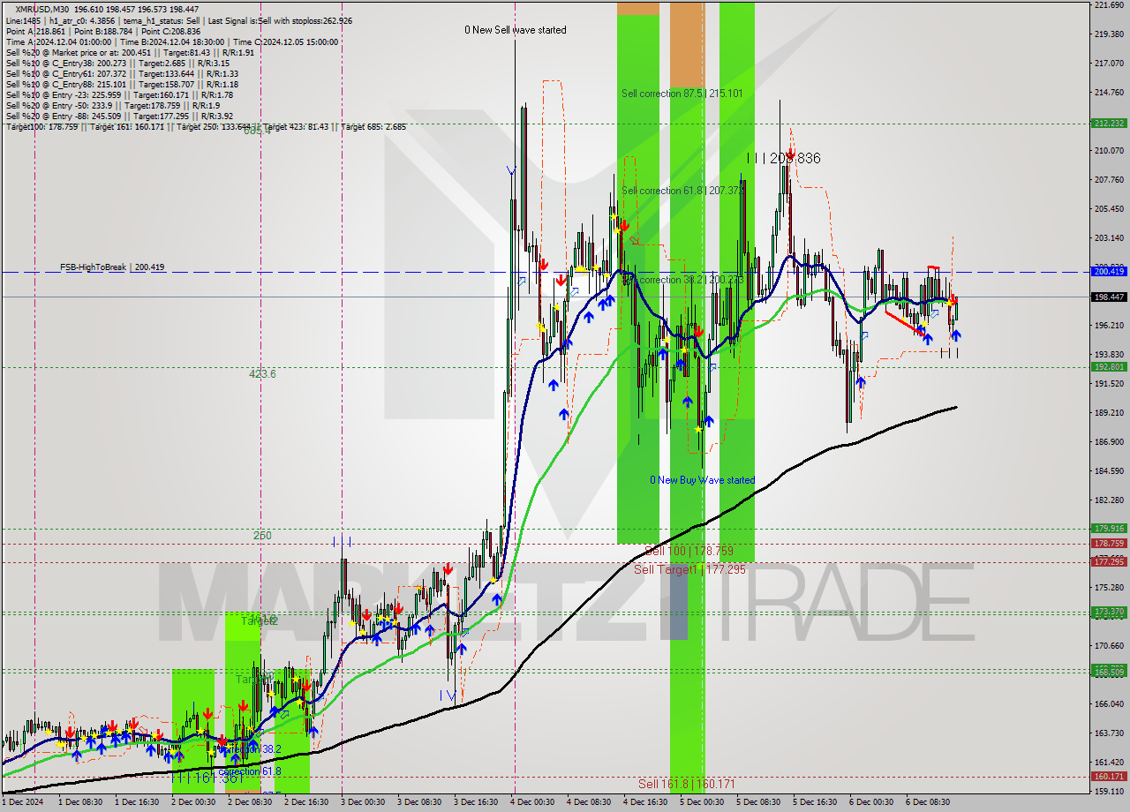The height and width of the screenshot is (812, 1130).
Task: Click the 212.232 green price tag
Action: (1109, 124)
